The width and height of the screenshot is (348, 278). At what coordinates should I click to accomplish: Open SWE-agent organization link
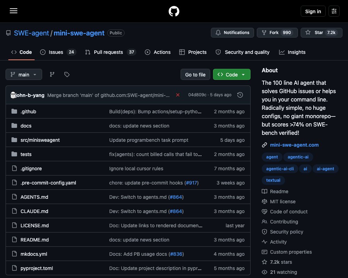point(31,33)
